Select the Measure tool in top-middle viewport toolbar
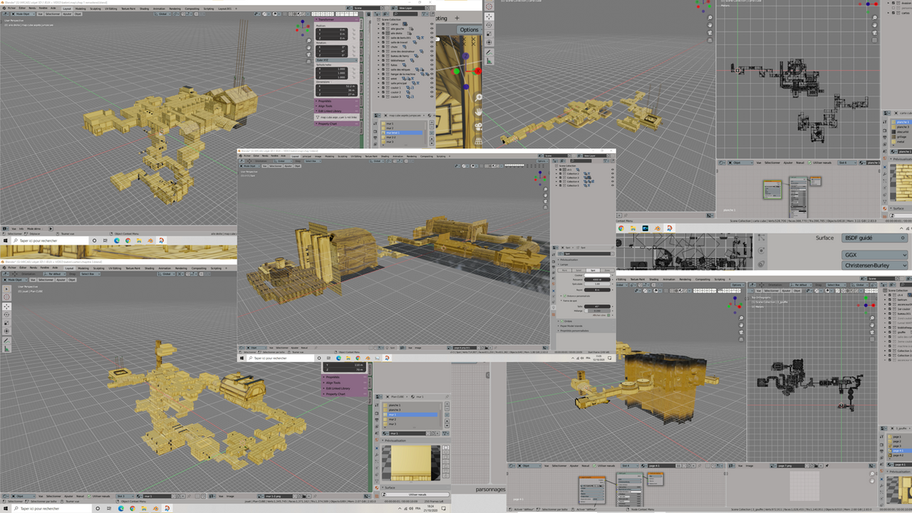 (x=489, y=61)
